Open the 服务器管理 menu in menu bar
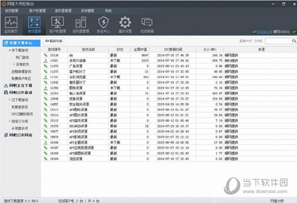The width and height of the screenshot is (297, 203). tap(63, 11)
